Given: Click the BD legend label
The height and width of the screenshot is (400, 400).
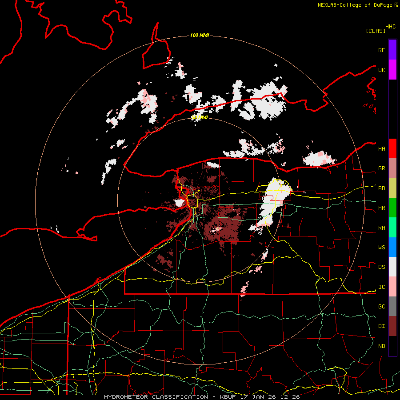Looking at the screenshot, I should pyautogui.click(x=381, y=188).
